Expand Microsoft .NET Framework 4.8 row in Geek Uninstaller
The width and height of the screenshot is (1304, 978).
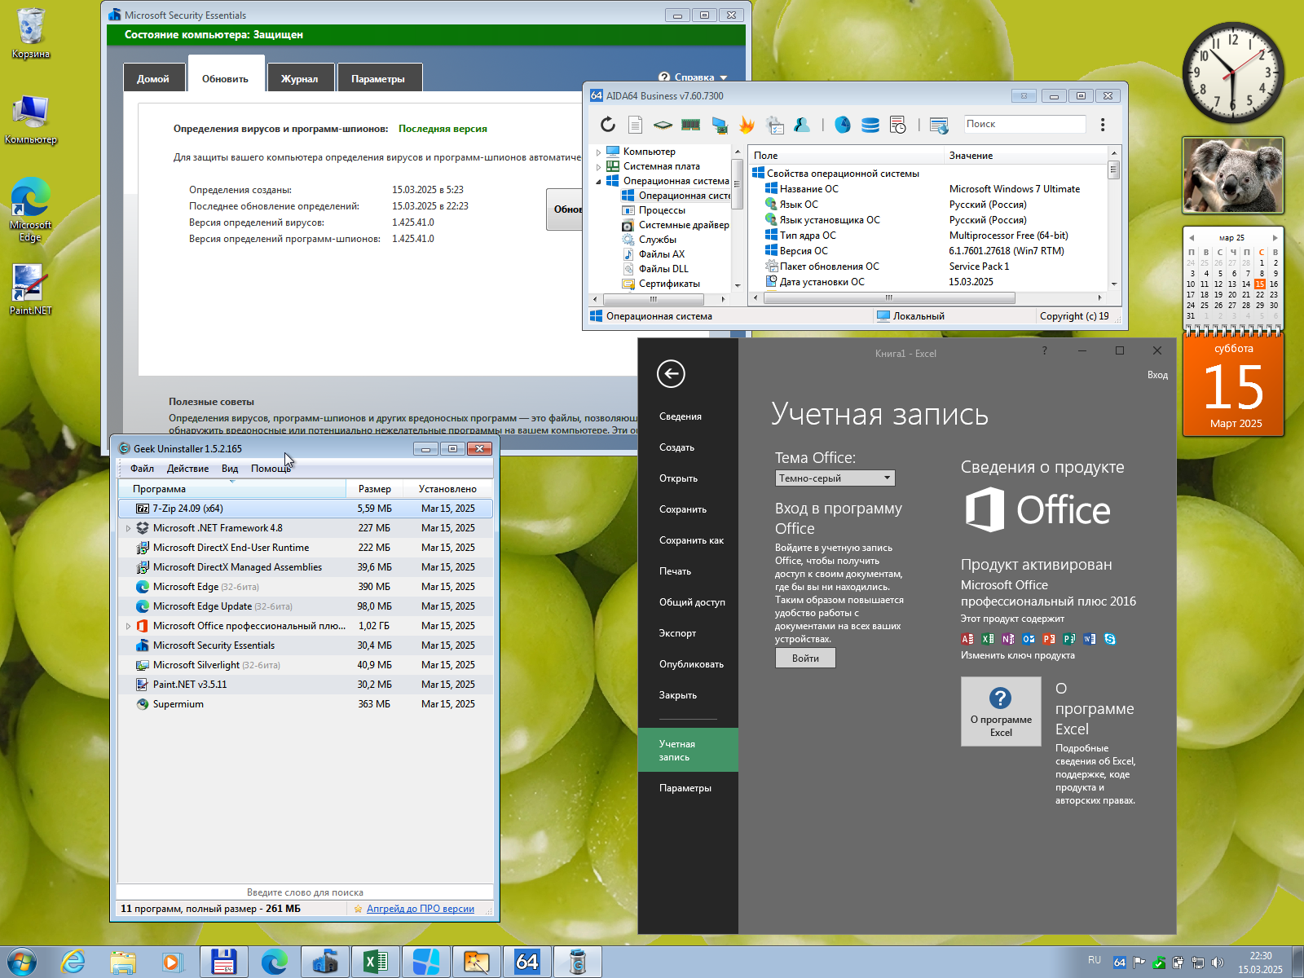click(x=128, y=528)
